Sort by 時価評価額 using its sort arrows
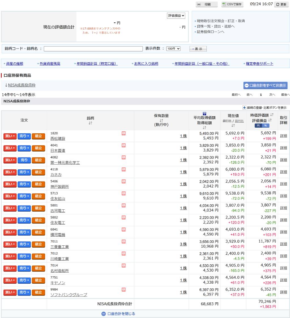This screenshot has width=290, height=318. [x=272, y=115]
